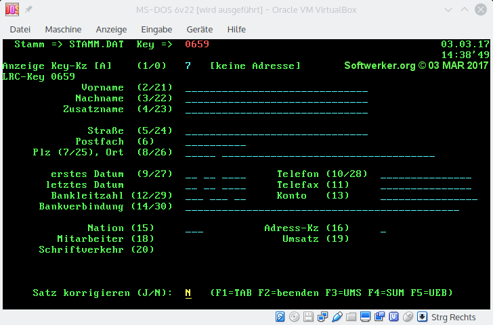Click the Vorname input line
The width and height of the screenshot is (493, 325).
point(276,89)
